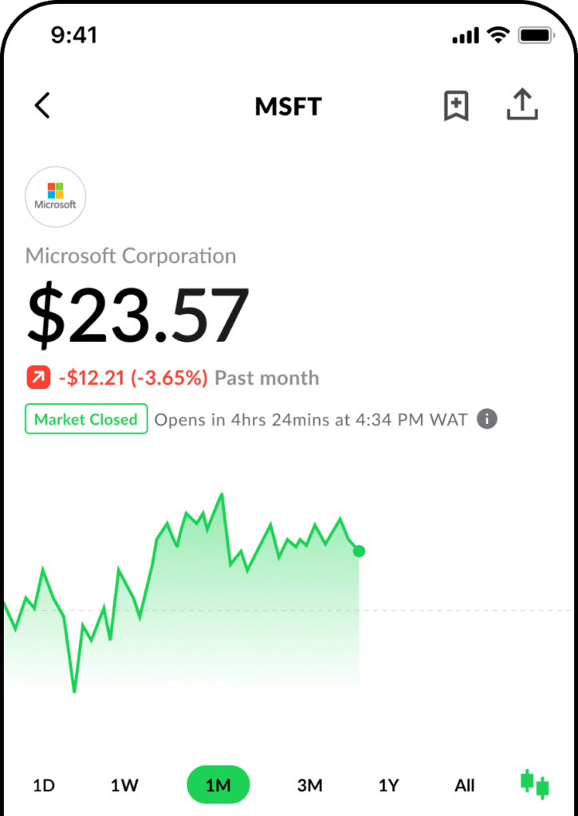The image size is (578, 816).
Task: Switch from 1M to 1W view
Action: coord(124,785)
